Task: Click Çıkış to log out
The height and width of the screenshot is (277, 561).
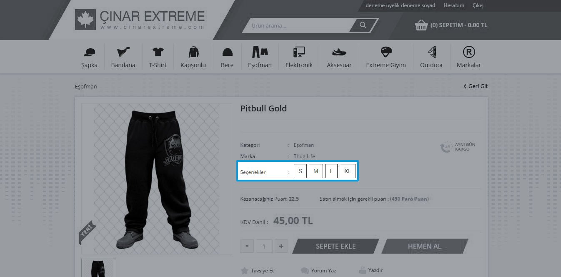Action: point(478,5)
